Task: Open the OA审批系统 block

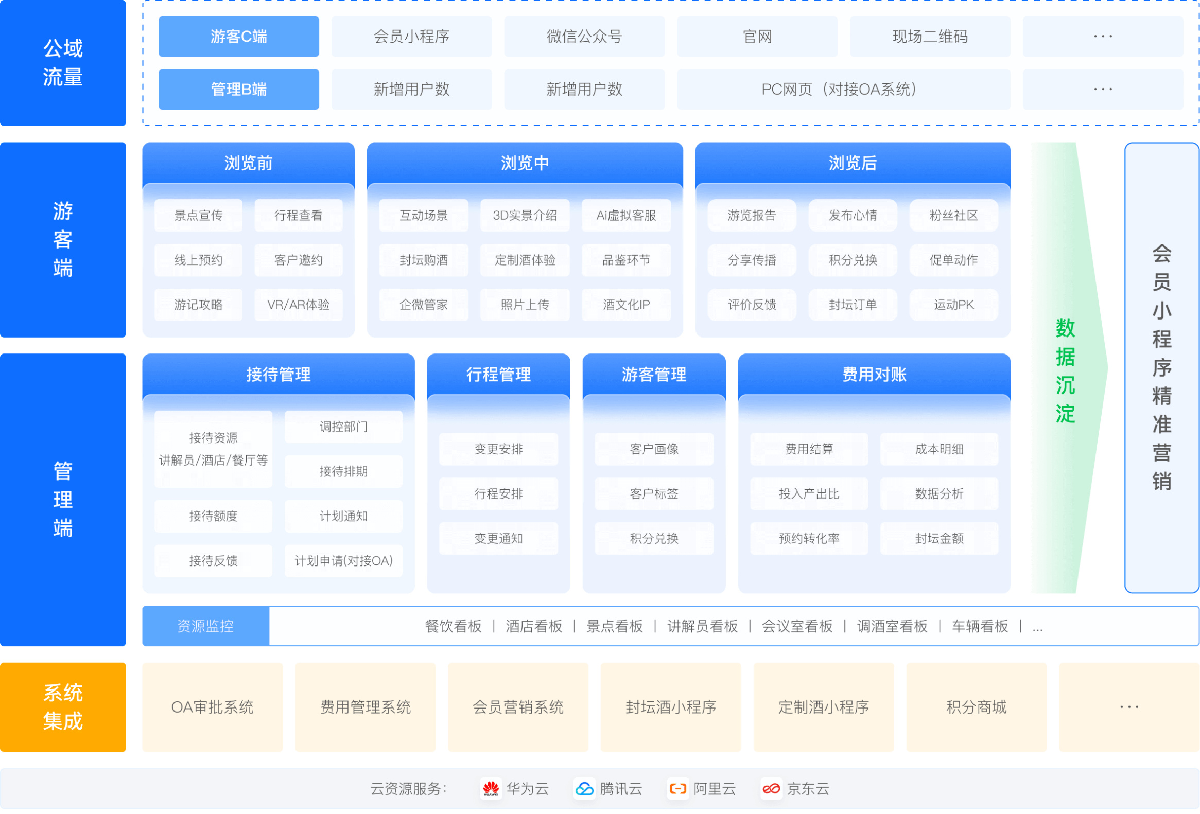Action: click(212, 706)
